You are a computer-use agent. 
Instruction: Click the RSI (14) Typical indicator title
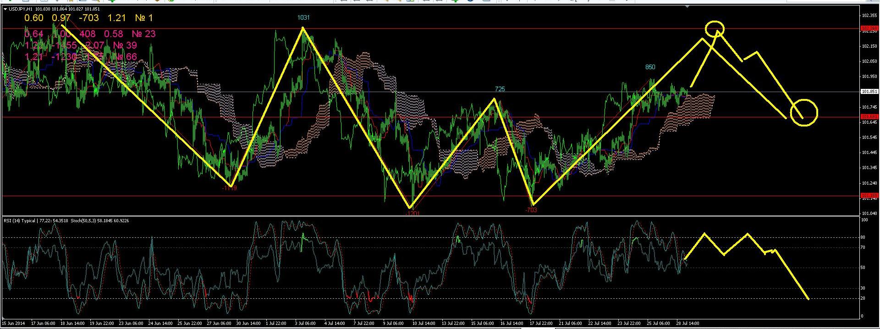pyautogui.click(x=21, y=221)
